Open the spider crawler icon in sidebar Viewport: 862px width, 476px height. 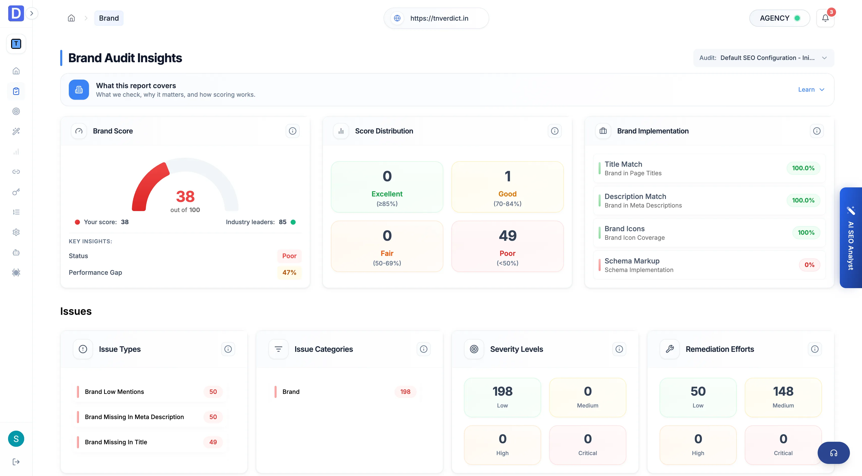tap(16, 273)
